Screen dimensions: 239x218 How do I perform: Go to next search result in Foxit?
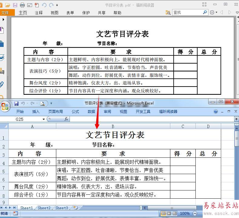pyautogui.click(x=230, y=12)
